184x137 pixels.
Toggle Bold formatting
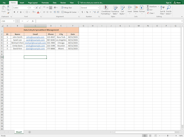click(14, 12)
